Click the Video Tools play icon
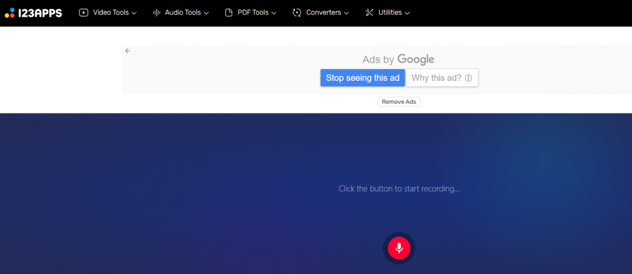632x274 pixels. point(84,12)
